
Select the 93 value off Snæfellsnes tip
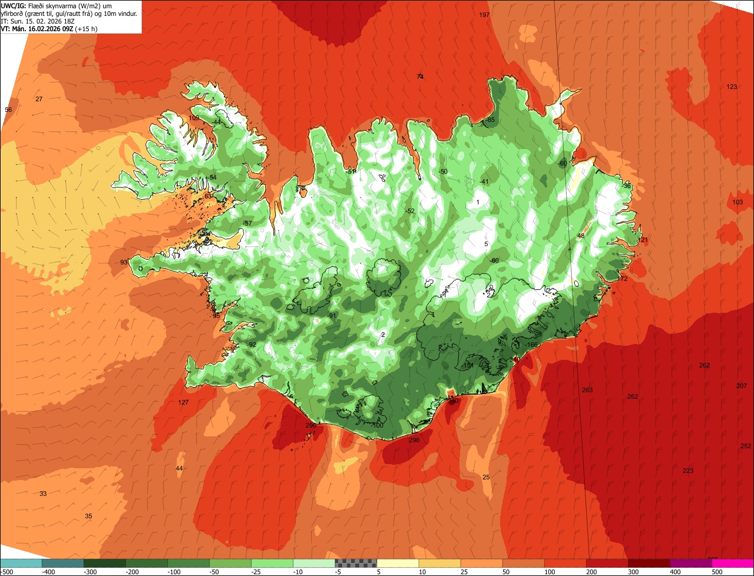click(124, 262)
